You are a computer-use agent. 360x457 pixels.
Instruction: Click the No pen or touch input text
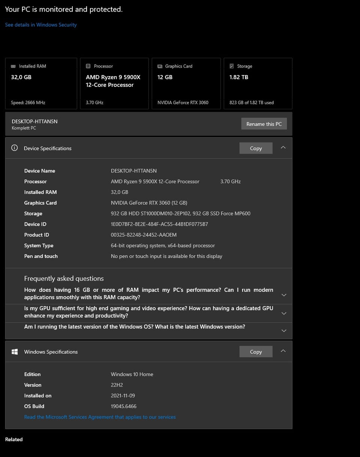click(166, 256)
